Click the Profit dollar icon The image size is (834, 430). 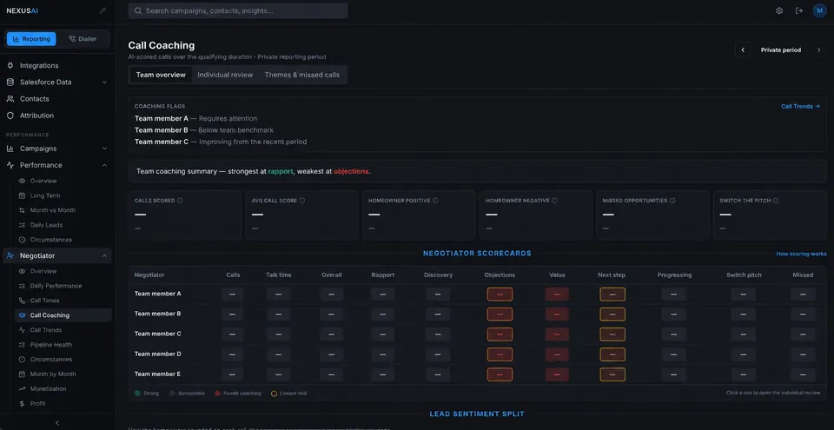click(x=22, y=403)
